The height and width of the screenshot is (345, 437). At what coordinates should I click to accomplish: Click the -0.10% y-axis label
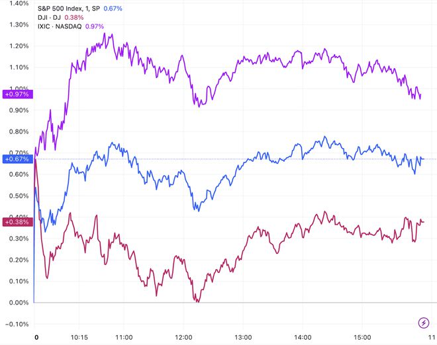click(17, 324)
